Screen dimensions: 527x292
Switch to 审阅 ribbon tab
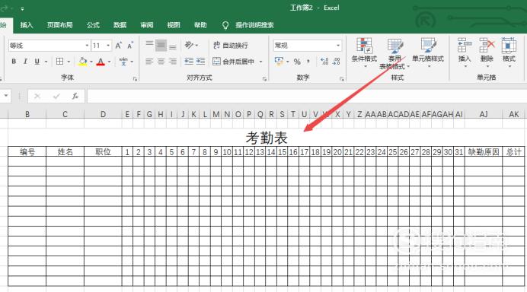pyautogui.click(x=147, y=25)
